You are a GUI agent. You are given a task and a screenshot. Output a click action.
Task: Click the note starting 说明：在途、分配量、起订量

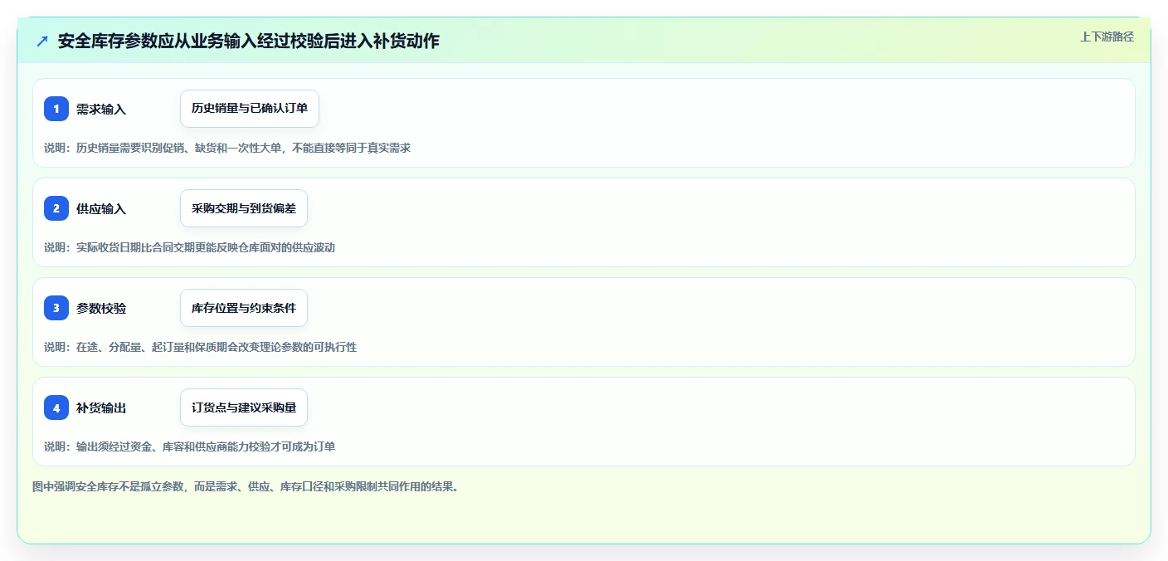tap(201, 347)
